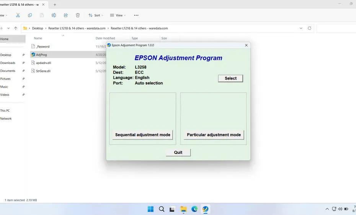Click the network icon in system tray
The width and height of the screenshot is (356, 215).
(334, 209)
